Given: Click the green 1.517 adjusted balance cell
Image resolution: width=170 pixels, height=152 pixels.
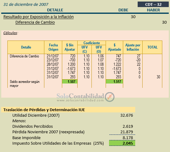Looking at the screenshot, I should click(114, 81).
